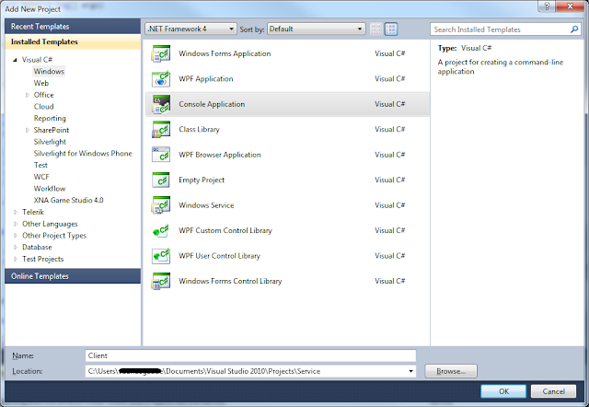Select the Reporting category
This screenshot has height=407, width=589.
(x=50, y=119)
